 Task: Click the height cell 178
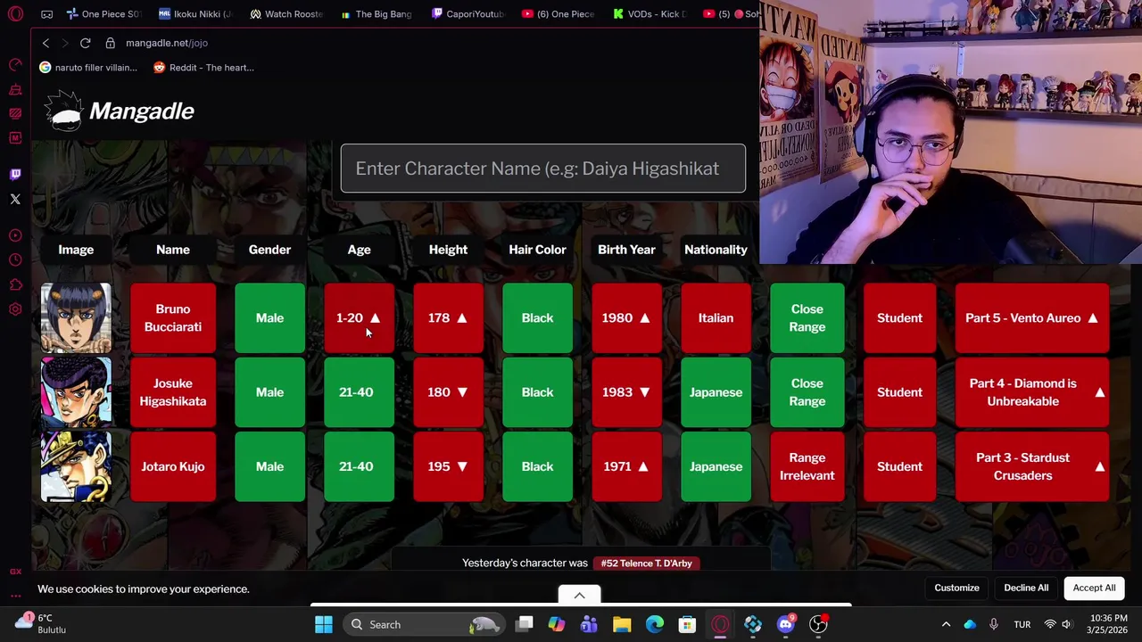coord(448,318)
